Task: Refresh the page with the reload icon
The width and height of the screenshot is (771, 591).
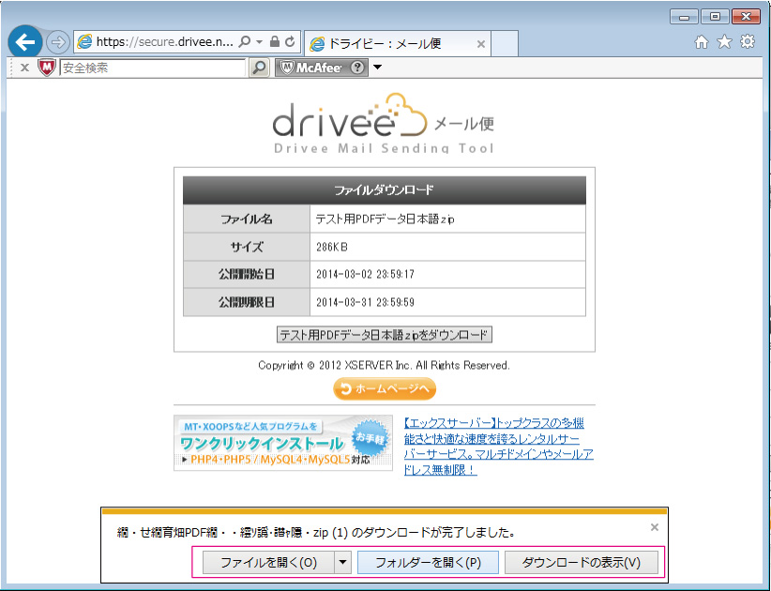Action: [290, 42]
